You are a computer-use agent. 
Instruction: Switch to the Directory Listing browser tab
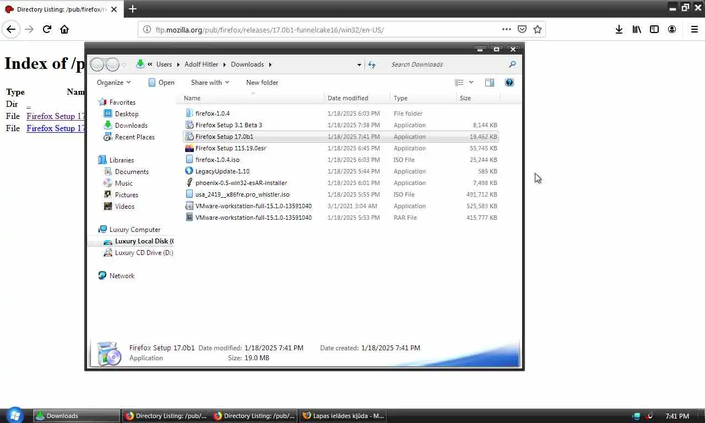coord(61,9)
